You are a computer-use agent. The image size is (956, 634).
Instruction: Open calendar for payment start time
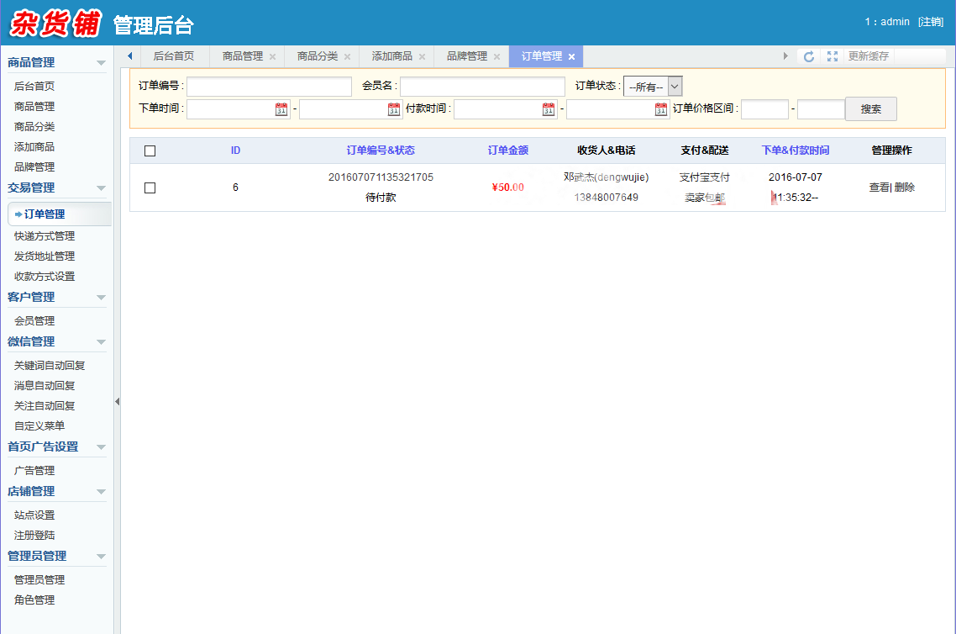pyautogui.click(x=549, y=109)
